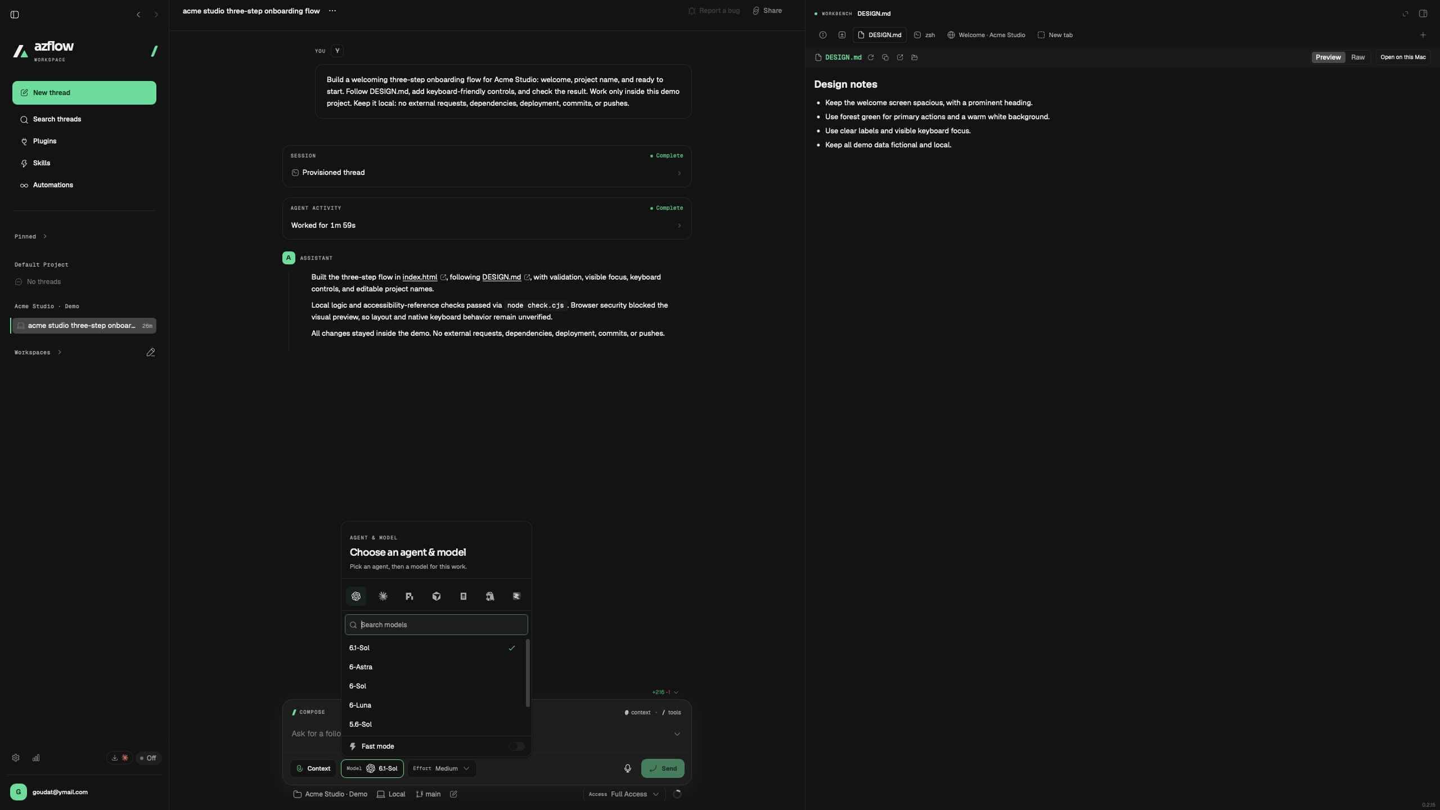Screen dimensions: 1440x810
Task: Toggle the Off status pill in sidebar
Action: (148, 758)
